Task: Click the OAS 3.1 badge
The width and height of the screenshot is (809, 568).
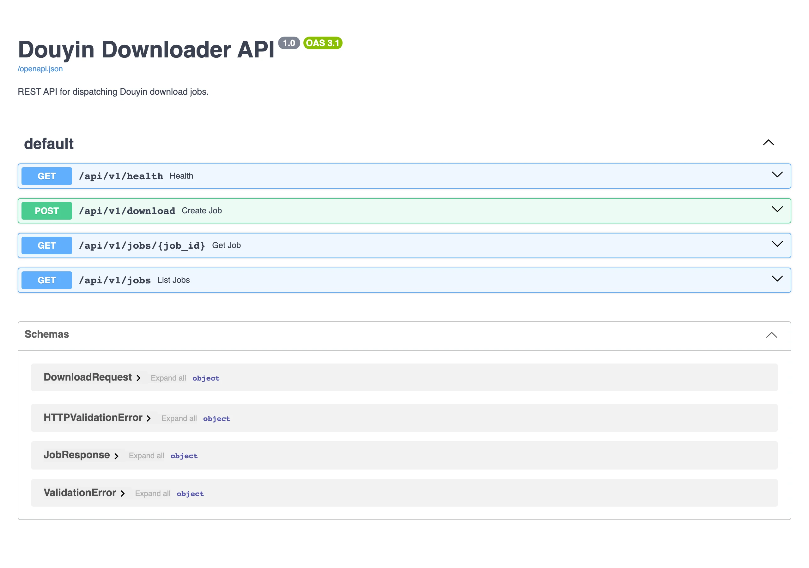Action: click(x=323, y=43)
